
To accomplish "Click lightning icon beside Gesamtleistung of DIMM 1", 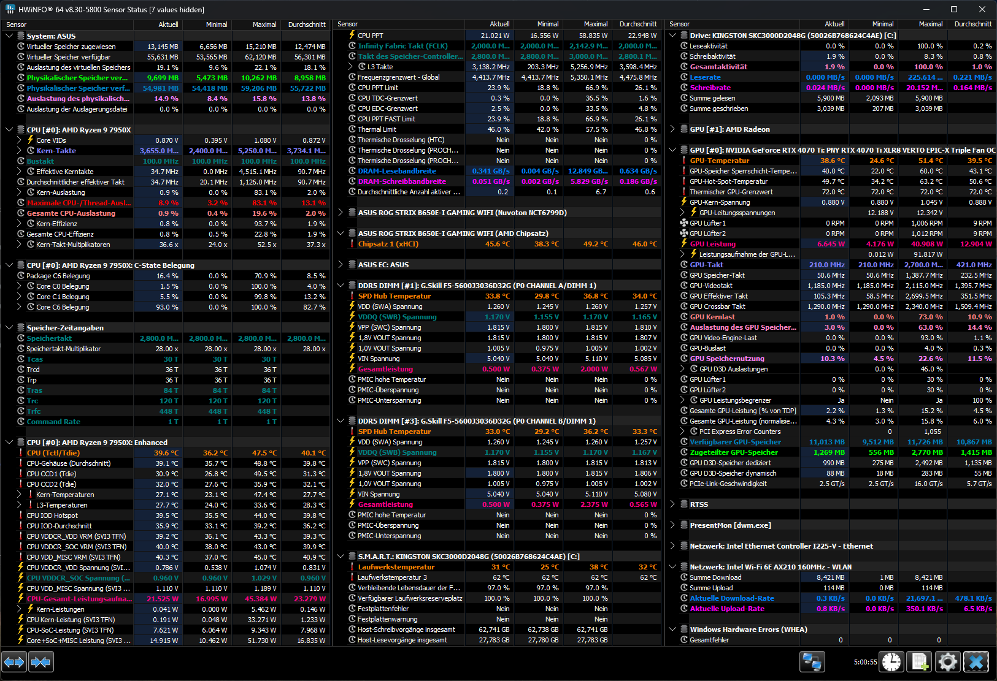I will tap(352, 369).
